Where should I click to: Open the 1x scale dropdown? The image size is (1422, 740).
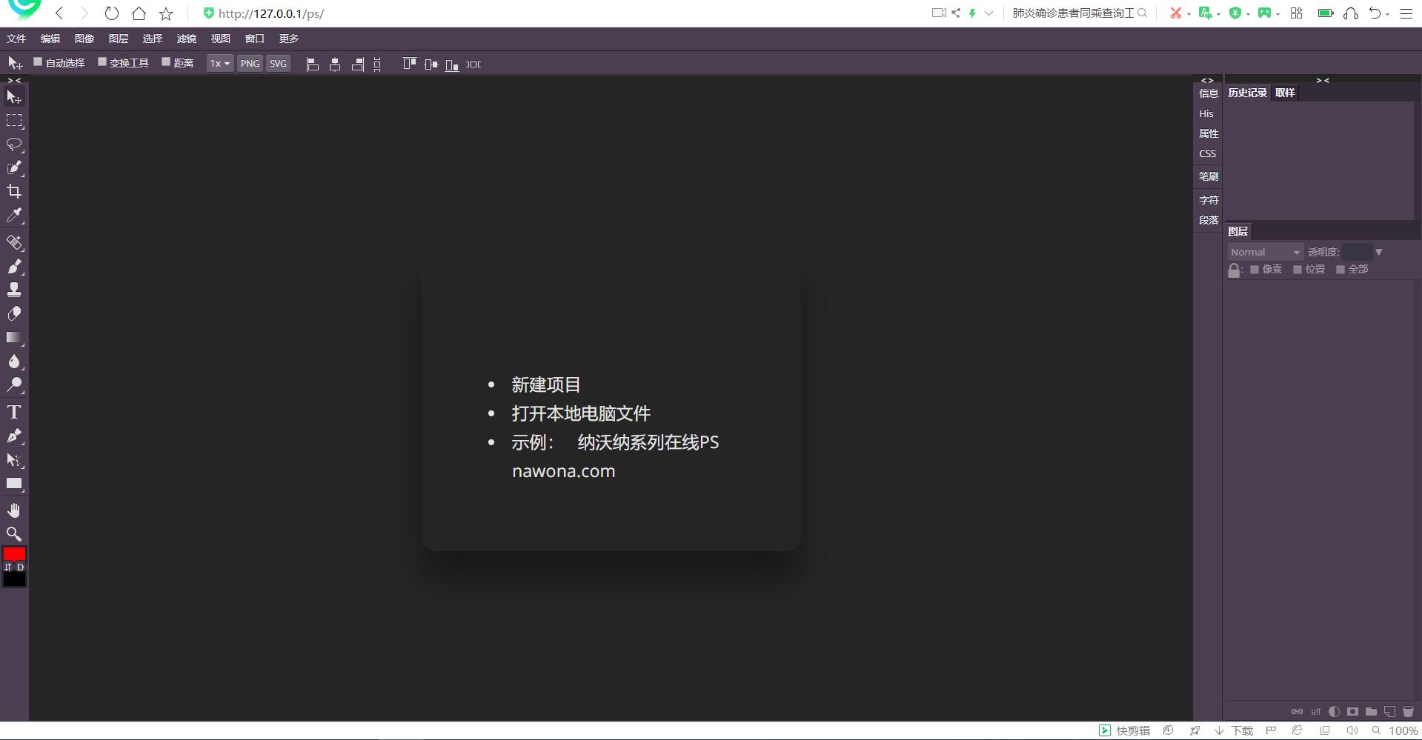coord(219,64)
